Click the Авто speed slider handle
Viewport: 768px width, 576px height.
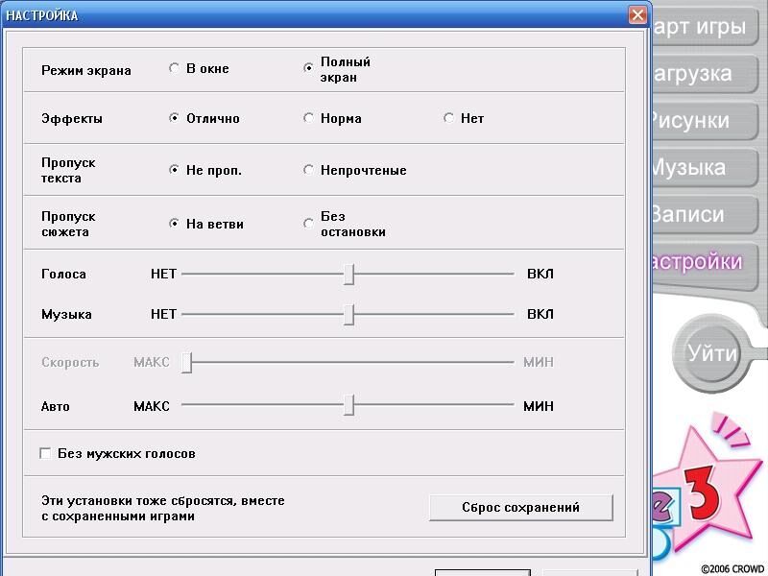tap(348, 405)
